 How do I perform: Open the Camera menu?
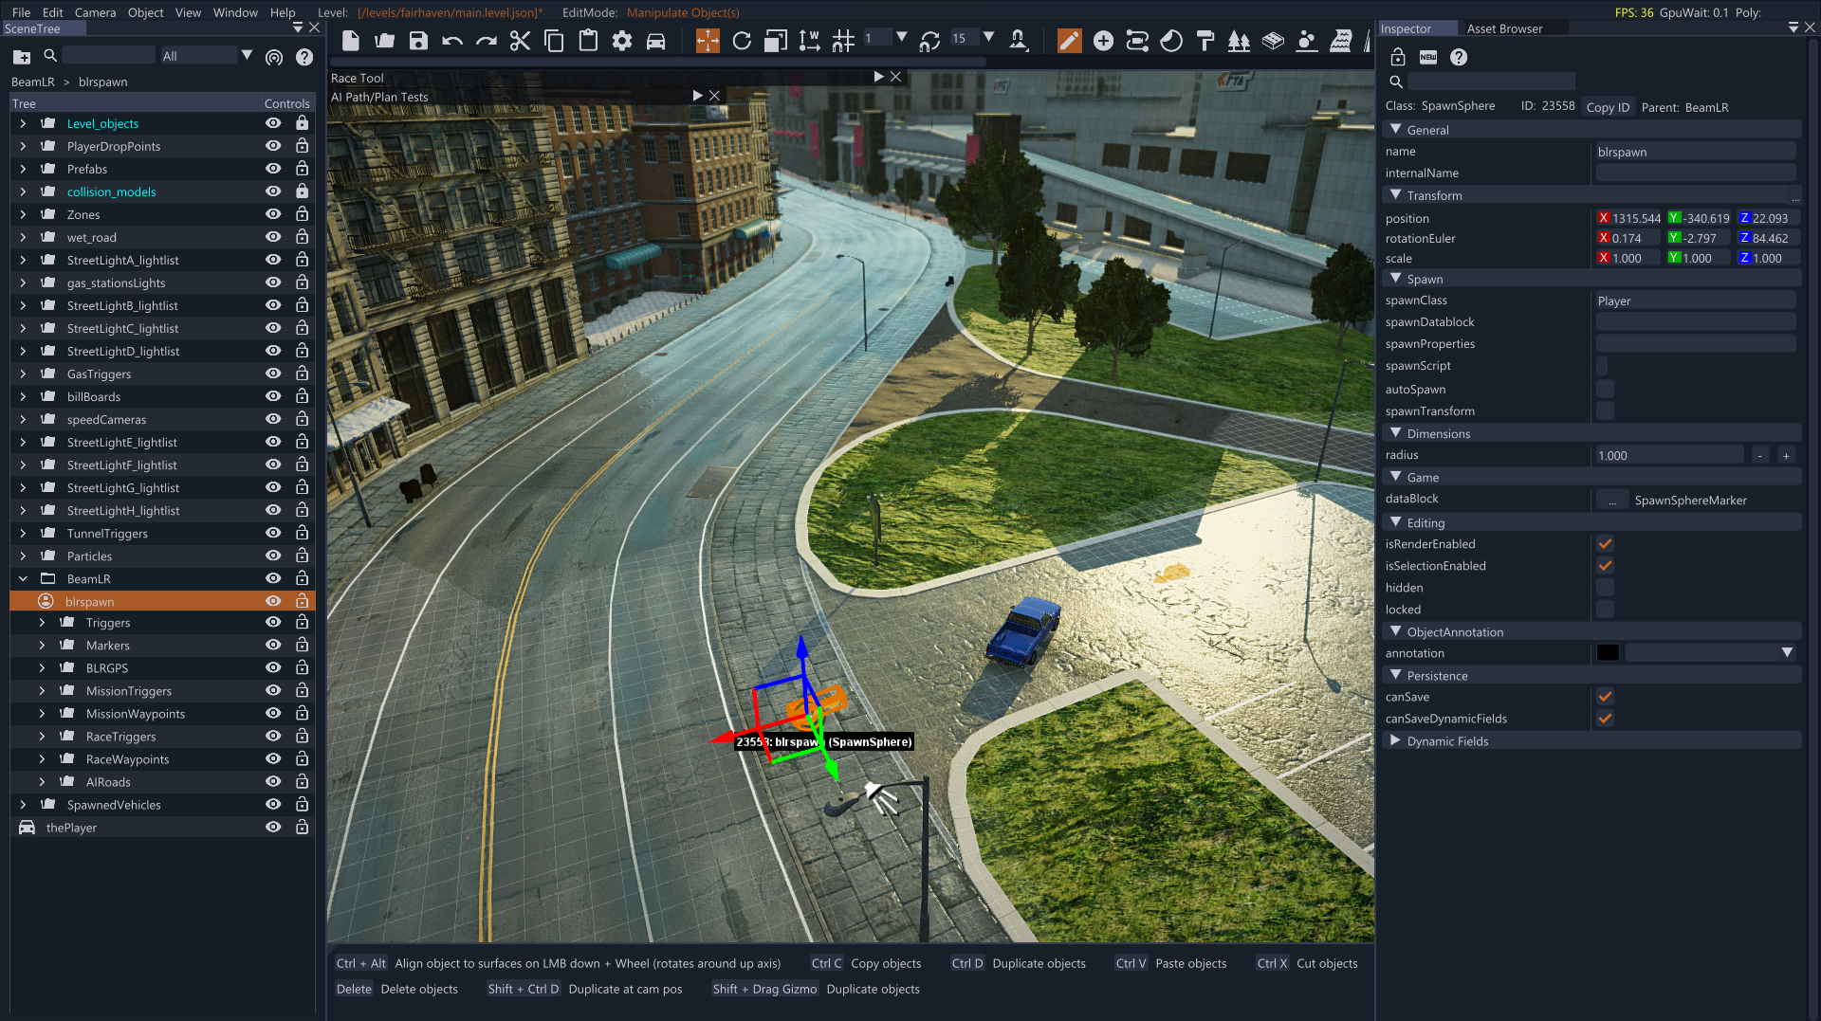[95, 12]
